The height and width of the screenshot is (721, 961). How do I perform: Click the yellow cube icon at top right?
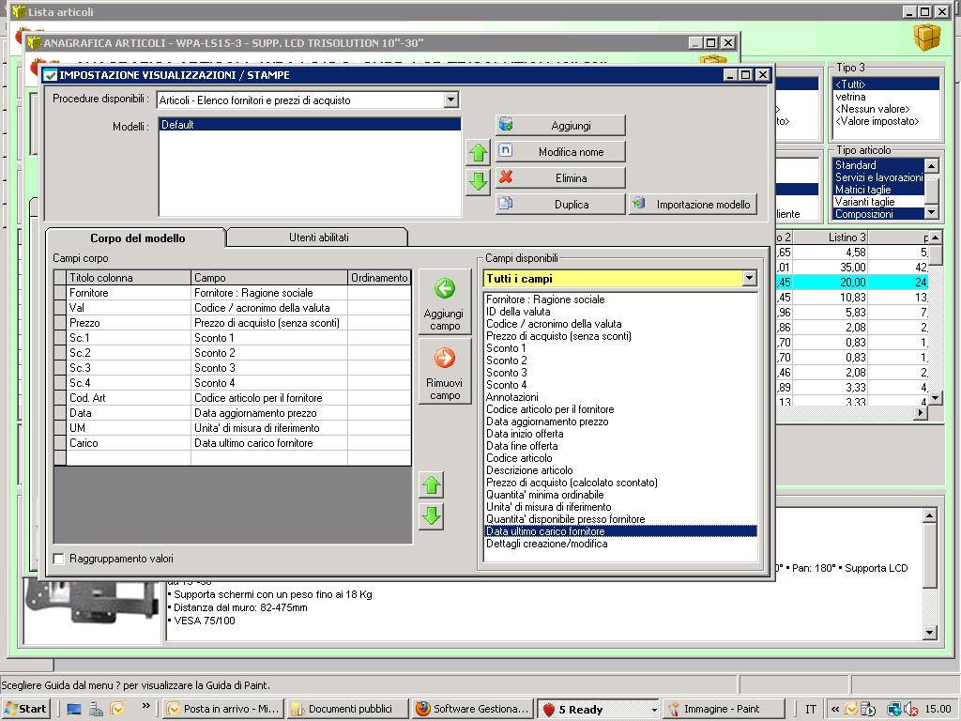click(926, 38)
